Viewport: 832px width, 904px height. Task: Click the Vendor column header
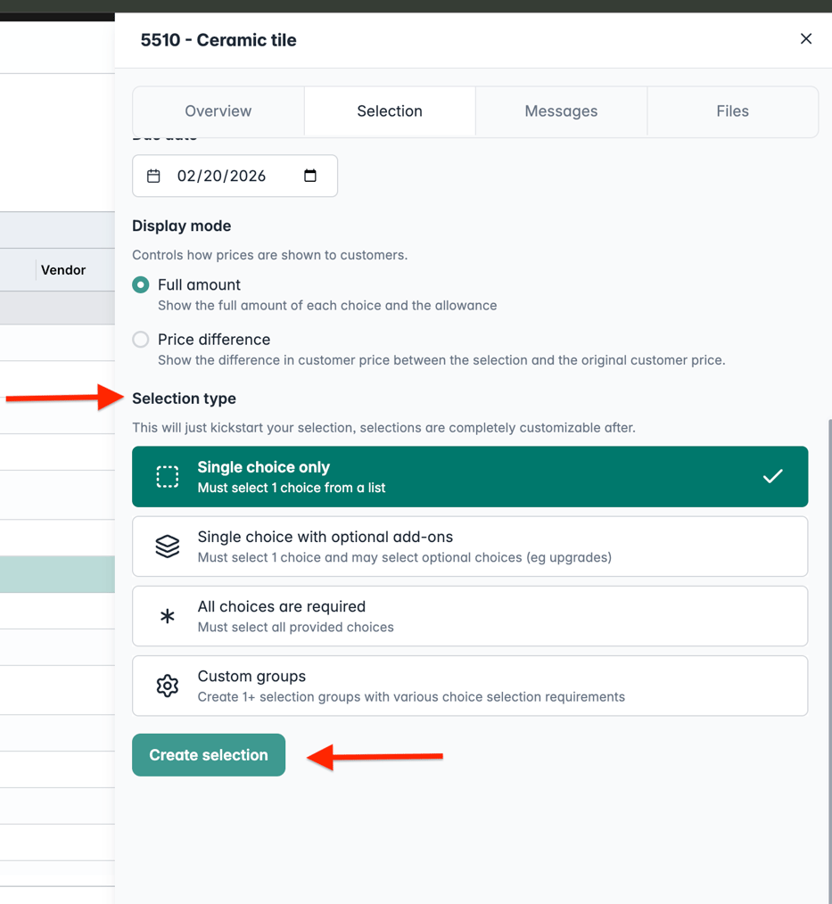pyautogui.click(x=63, y=270)
